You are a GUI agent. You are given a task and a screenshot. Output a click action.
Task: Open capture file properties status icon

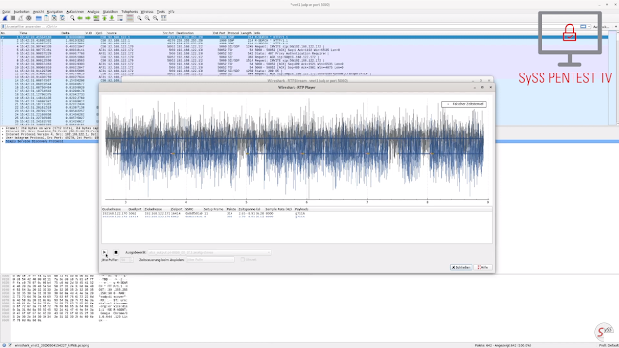tap(10, 345)
